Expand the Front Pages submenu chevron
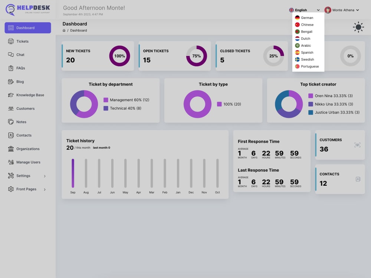The height and width of the screenshot is (278, 371). click(45, 189)
